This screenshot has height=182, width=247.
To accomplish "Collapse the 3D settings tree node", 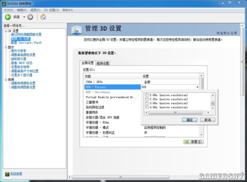I will (6, 31).
